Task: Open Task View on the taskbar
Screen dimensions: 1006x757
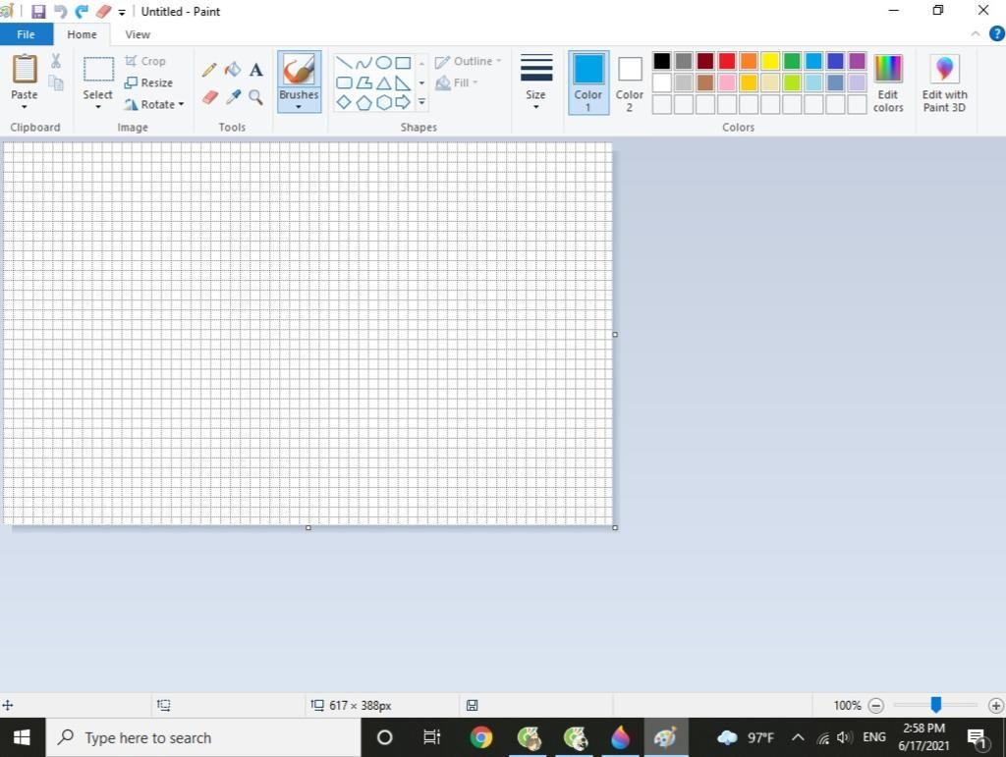Action: (432, 737)
